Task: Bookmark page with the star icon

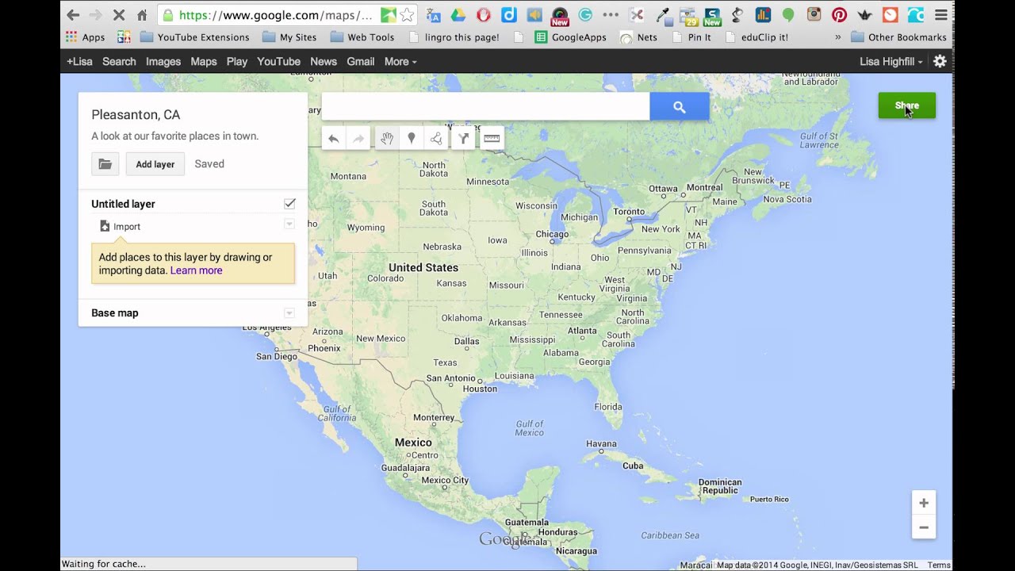Action: [407, 14]
